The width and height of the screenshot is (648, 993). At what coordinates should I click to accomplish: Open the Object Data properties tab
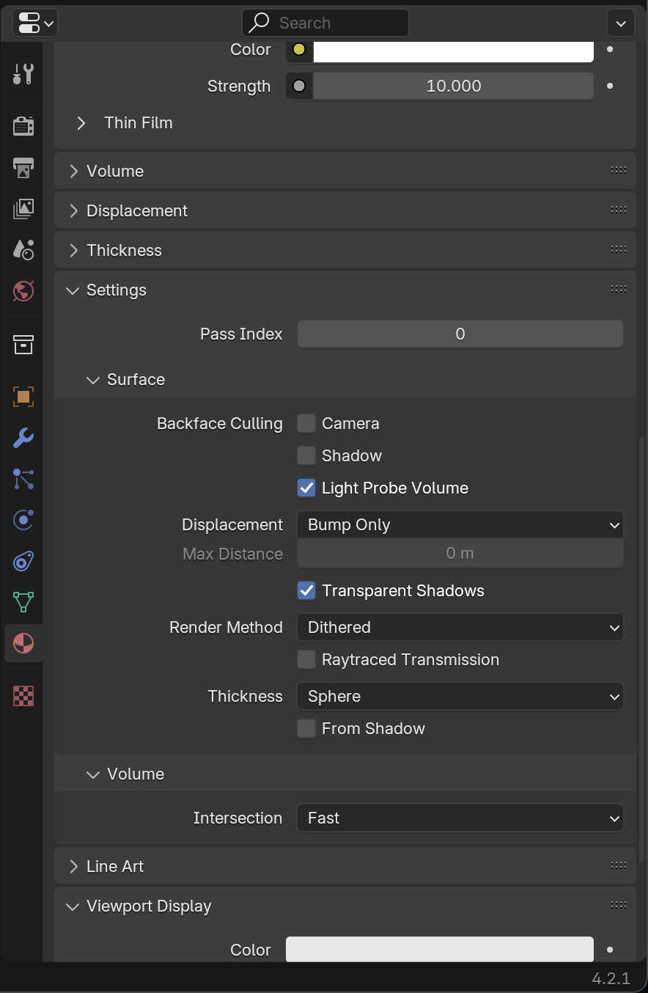23,603
